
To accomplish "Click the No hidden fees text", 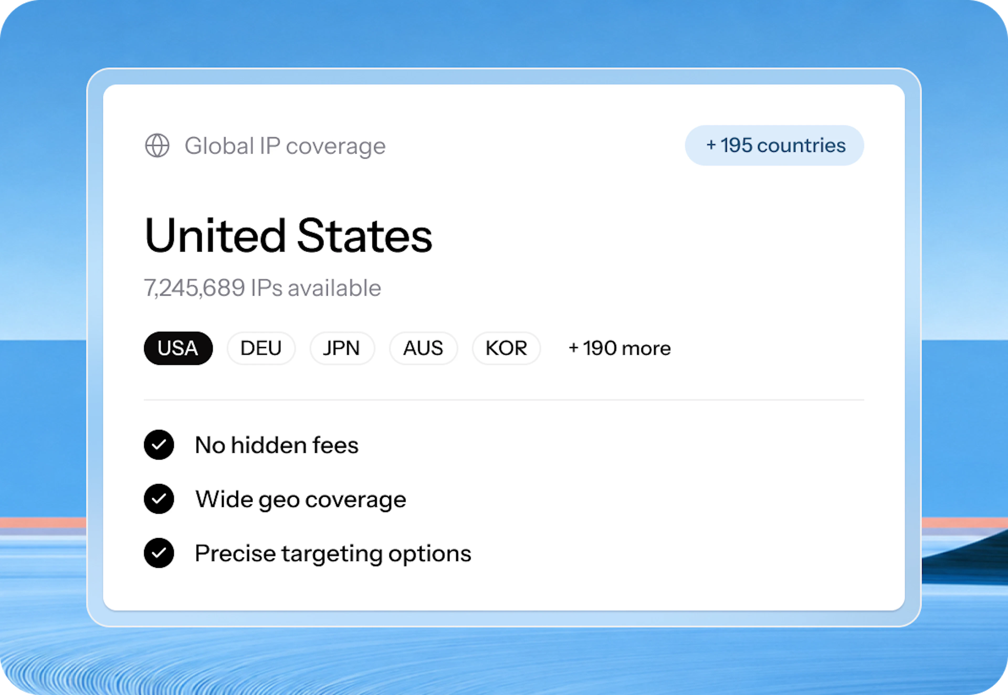I will (x=277, y=445).
